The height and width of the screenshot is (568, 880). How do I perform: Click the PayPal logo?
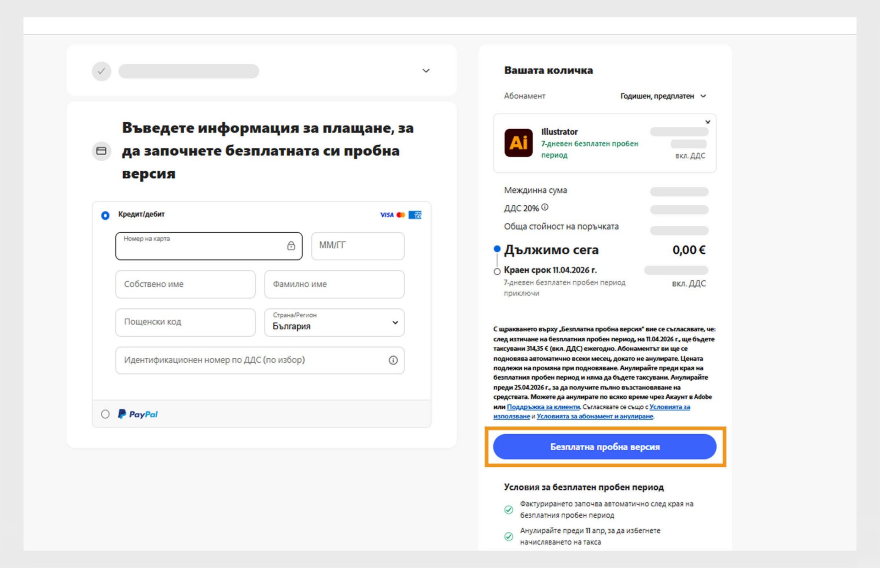[137, 414]
